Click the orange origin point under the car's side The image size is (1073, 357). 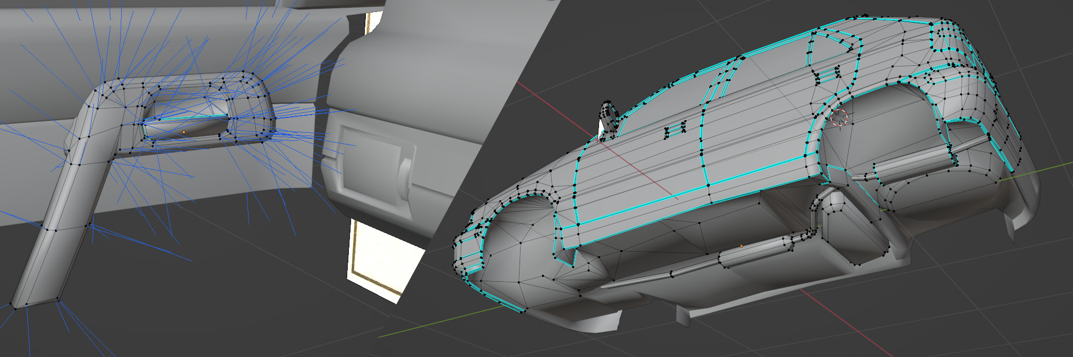pyautogui.click(x=741, y=246)
